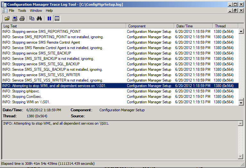Click the 6/20/2012 1:19:01 PM date cell
This screenshot has width=246, height=168.
coord(193,97)
